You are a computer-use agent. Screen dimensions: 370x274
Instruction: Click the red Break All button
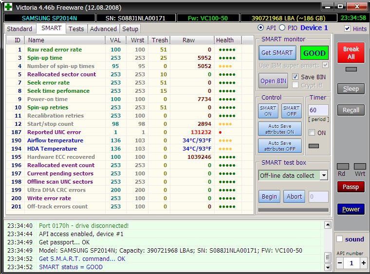coord(351,53)
